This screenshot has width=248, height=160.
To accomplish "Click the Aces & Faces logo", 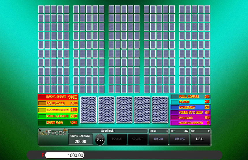I will click(x=53, y=133).
